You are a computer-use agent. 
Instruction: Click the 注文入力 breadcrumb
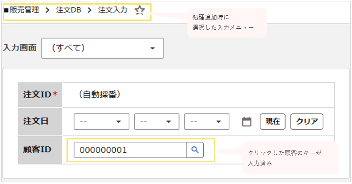click(113, 10)
